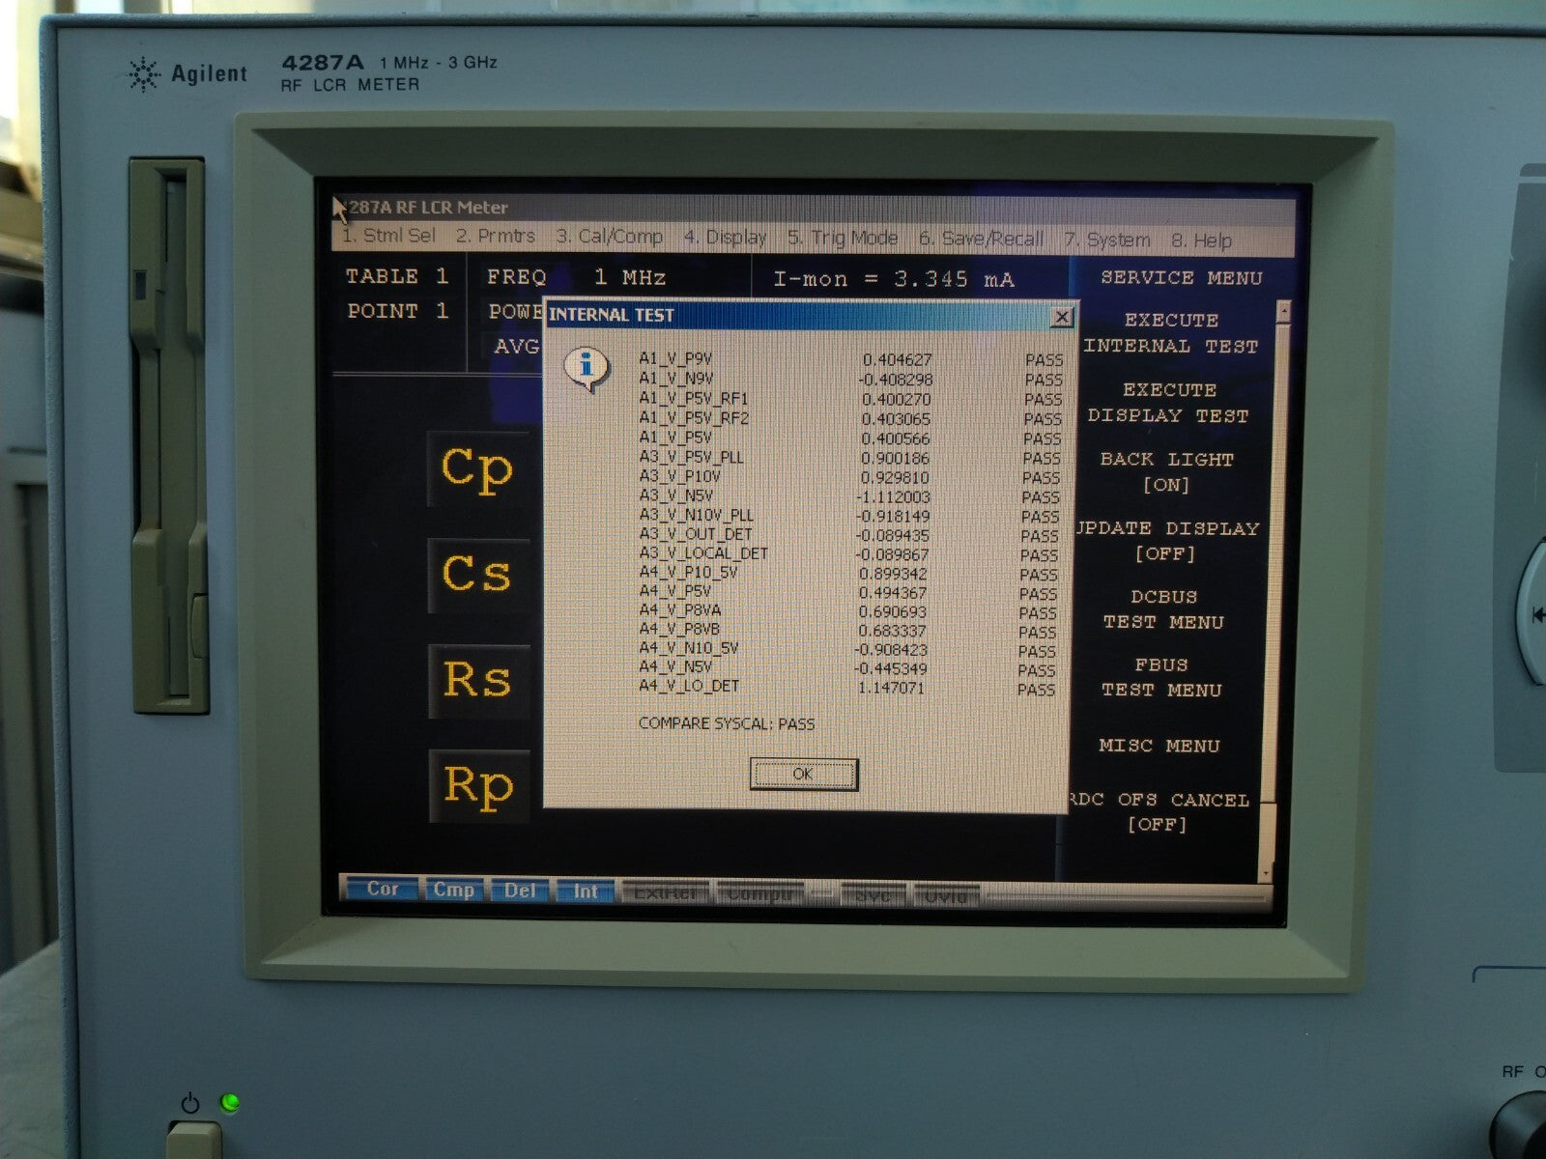Screen dimensions: 1546x1159
Task: Click the COMPARE SYSCAL: PASS line
Action: click(x=727, y=723)
